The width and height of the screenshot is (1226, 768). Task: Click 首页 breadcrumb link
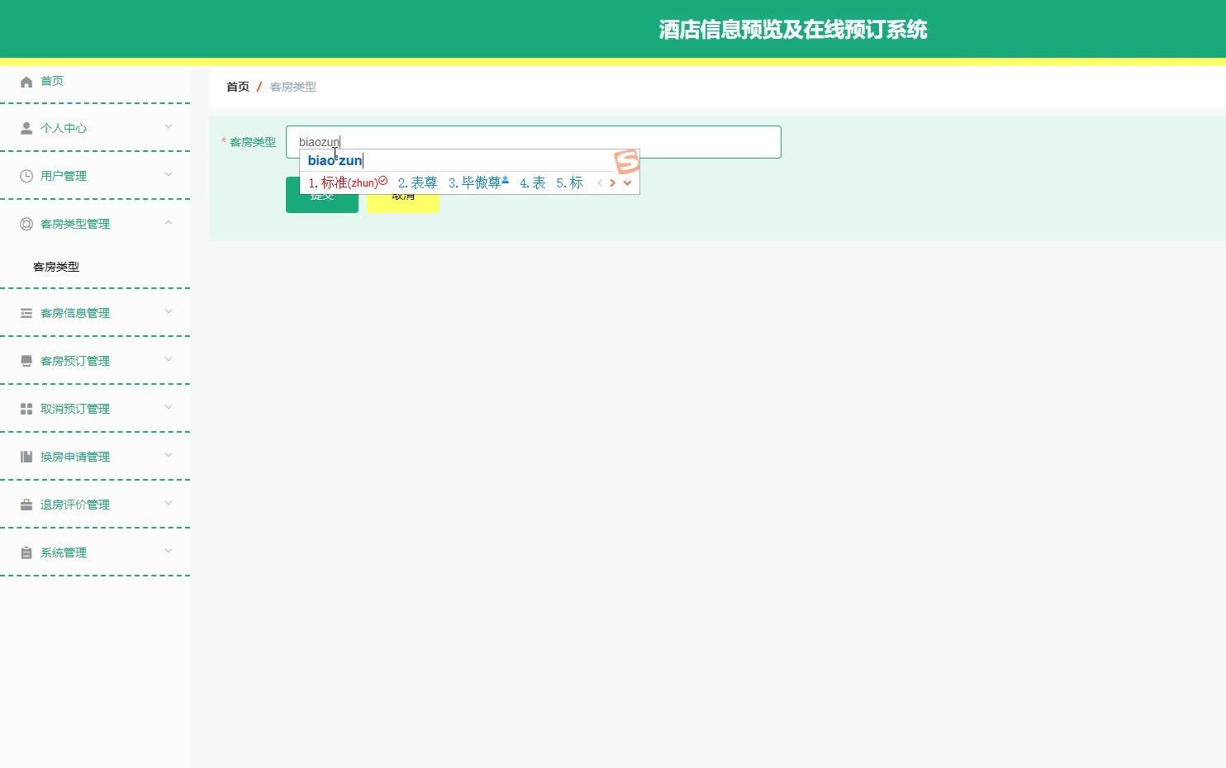click(x=238, y=87)
